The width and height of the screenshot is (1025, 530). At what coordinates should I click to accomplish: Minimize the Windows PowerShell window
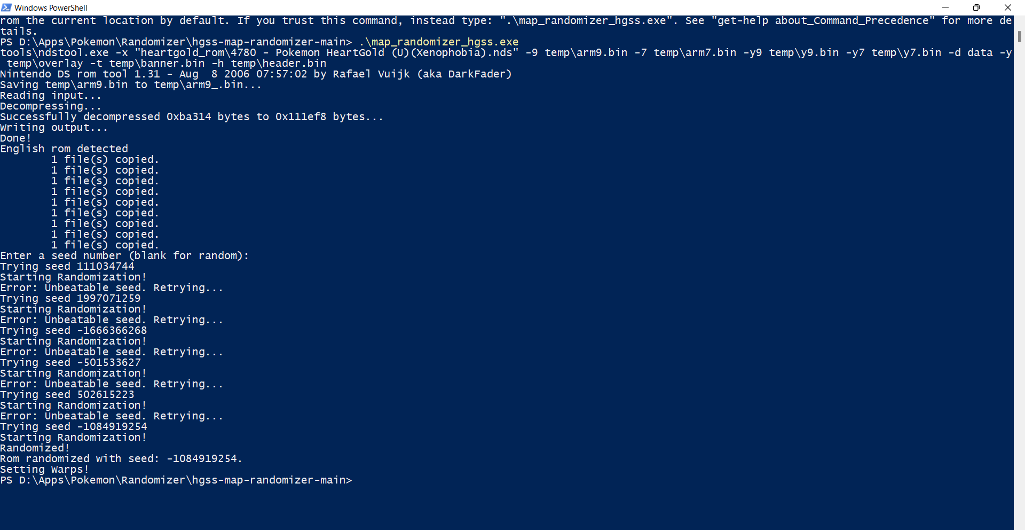tap(945, 7)
